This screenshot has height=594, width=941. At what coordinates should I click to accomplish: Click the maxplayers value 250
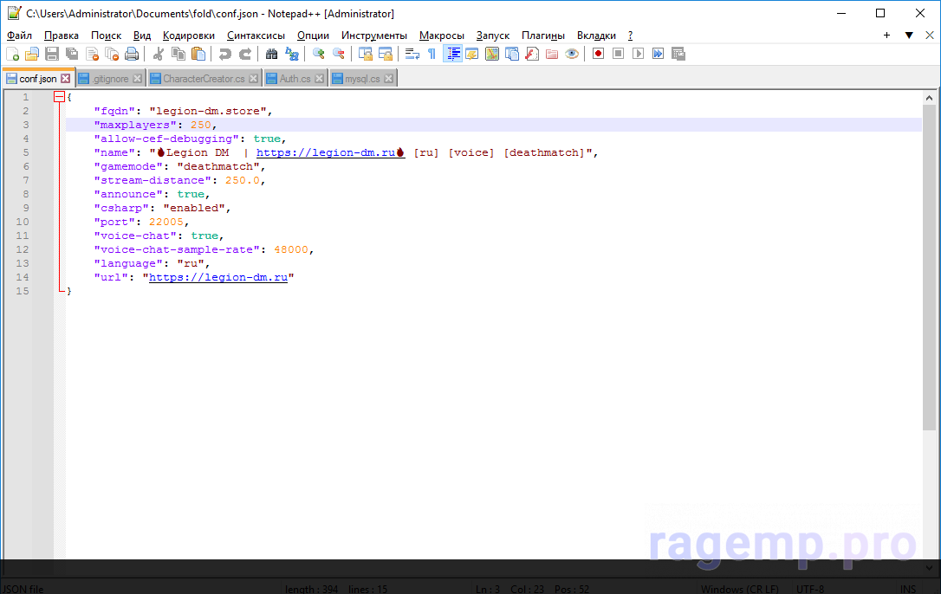point(201,125)
